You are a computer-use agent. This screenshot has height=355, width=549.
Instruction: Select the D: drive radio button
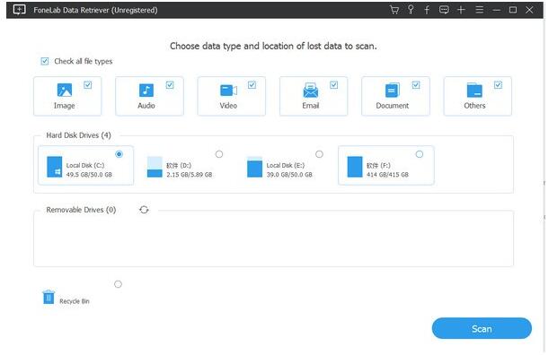(x=219, y=154)
